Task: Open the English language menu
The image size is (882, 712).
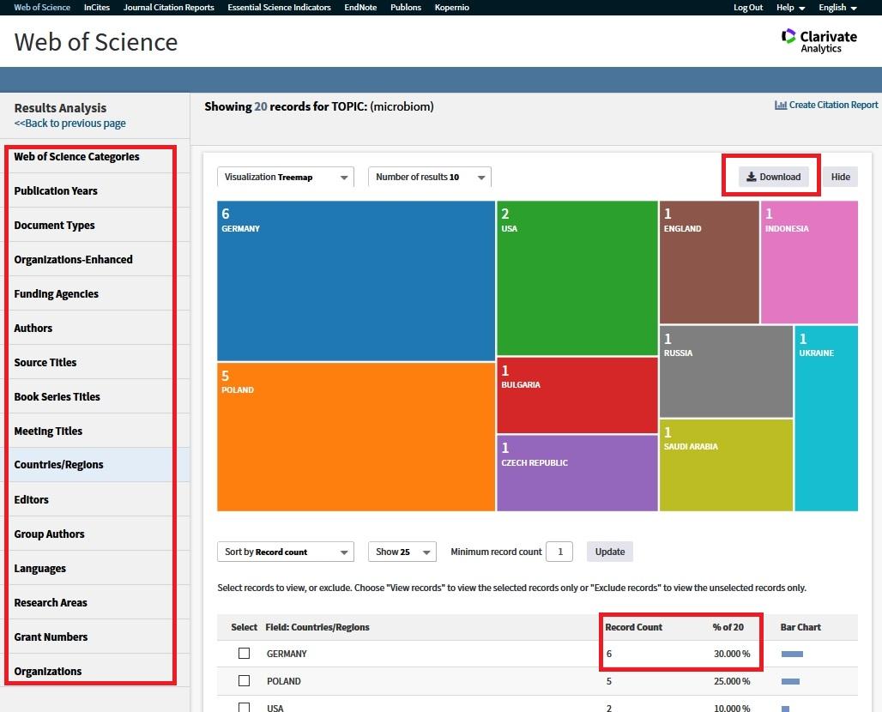Action: tap(837, 8)
